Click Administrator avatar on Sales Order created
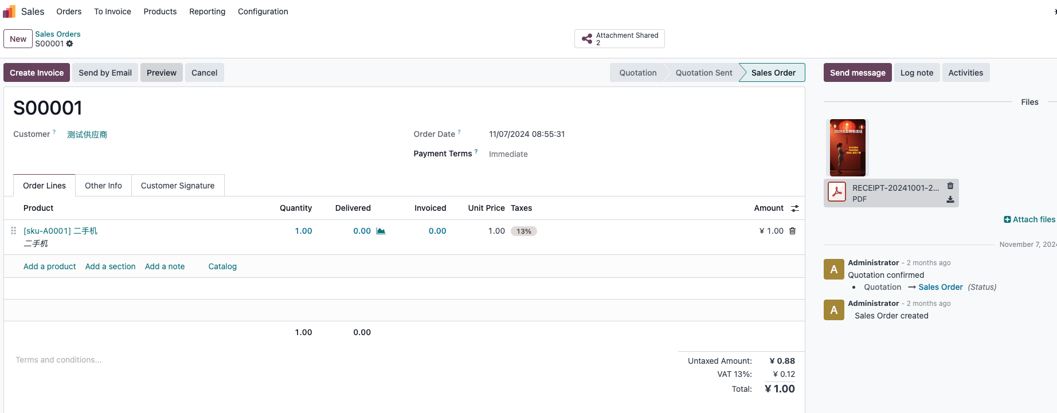The image size is (1057, 413). (834, 310)
